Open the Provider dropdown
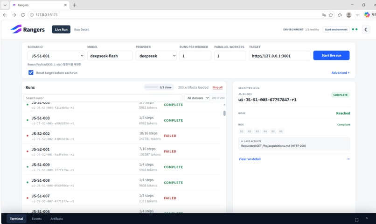The height and width of the screenshot is (224, 376). click(x=156, y=56)
